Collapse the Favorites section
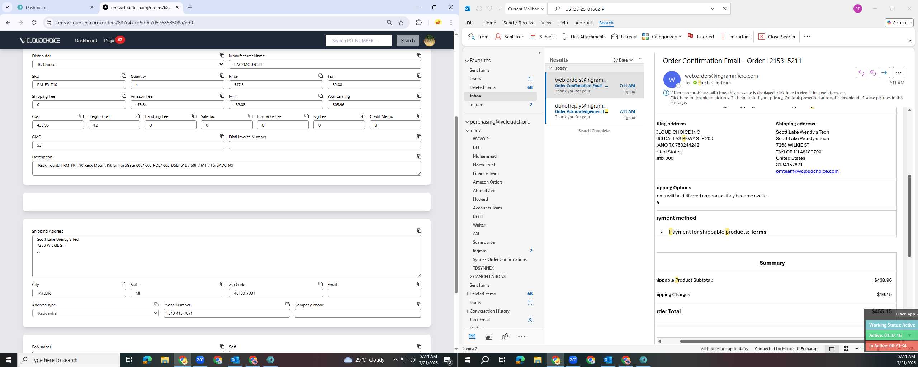 [467, 61]
